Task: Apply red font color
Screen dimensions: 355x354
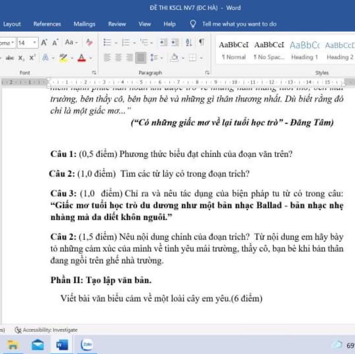Action: pos(82,58)
